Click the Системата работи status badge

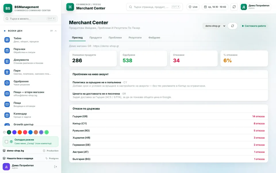(254, 26)
